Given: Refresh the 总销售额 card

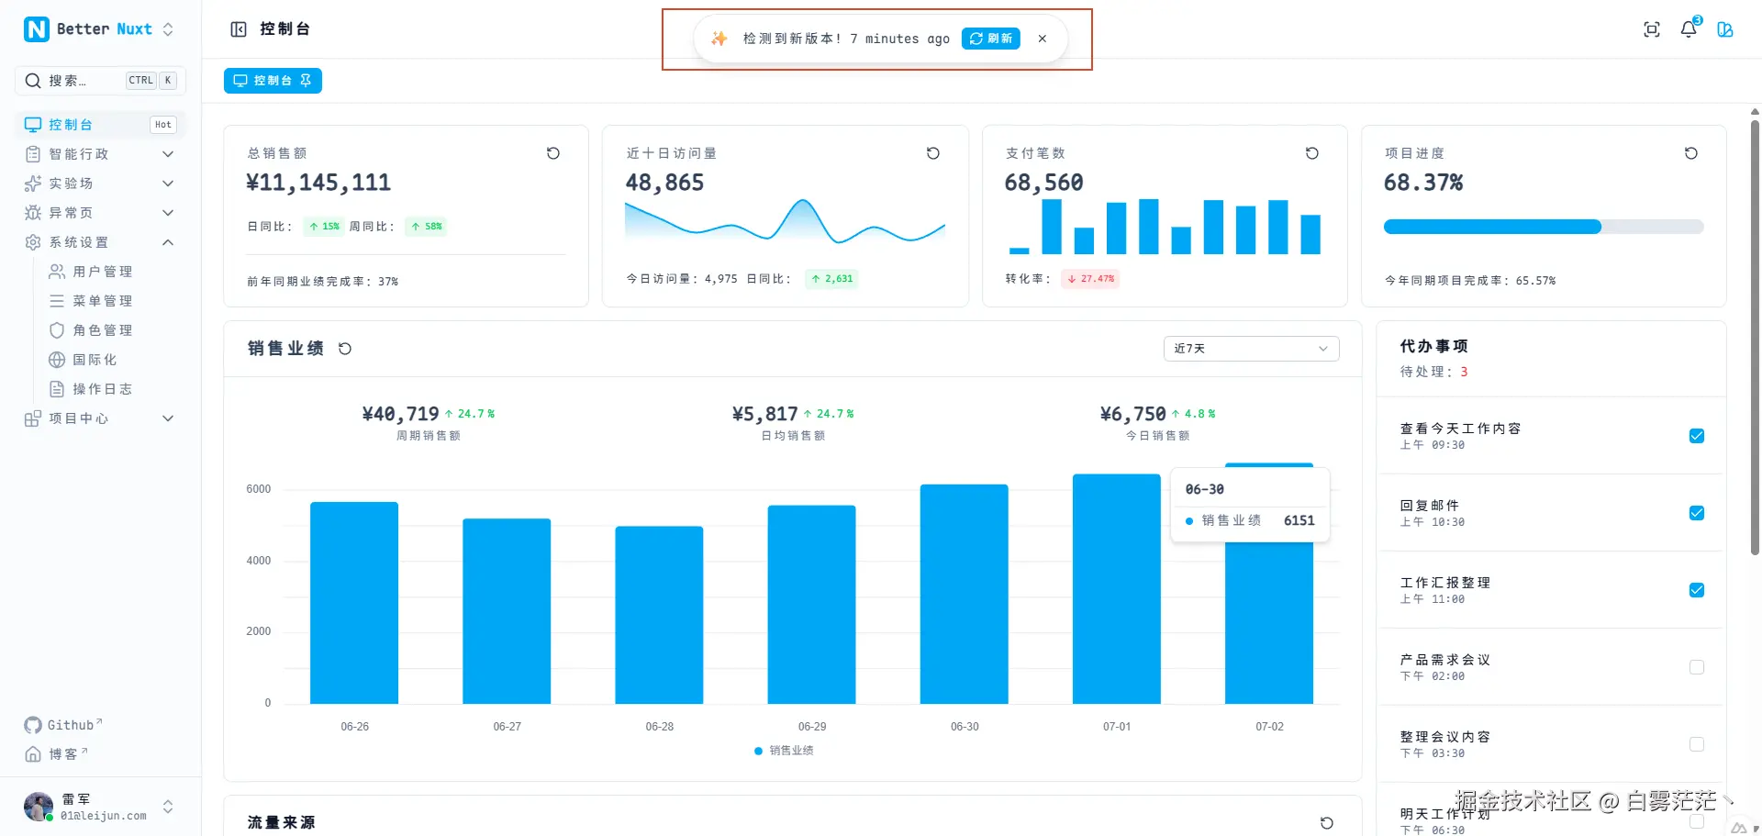Looking at the screenshot, I should pyautogui.click(x=553, y=153).
